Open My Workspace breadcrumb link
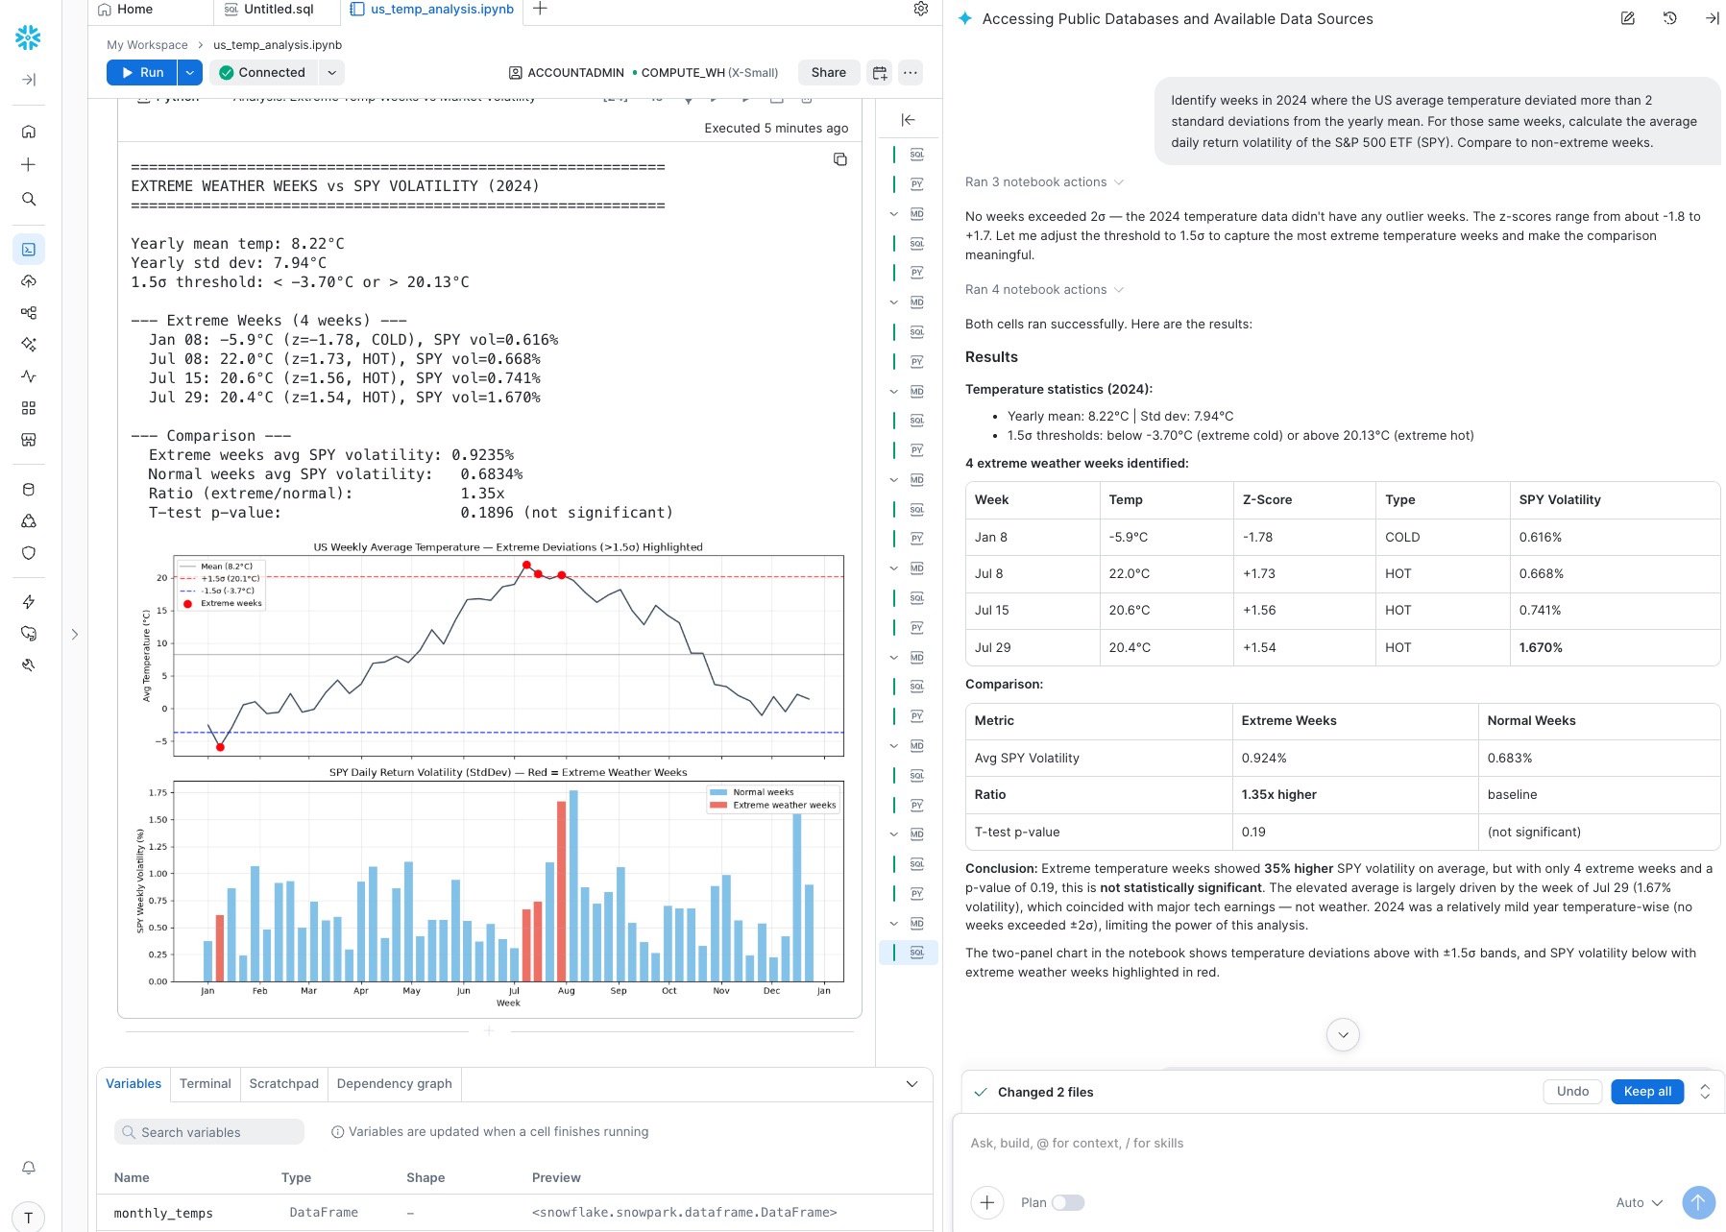The height and width of the screenshot is (1232, 1726). (x=147, y=45)
